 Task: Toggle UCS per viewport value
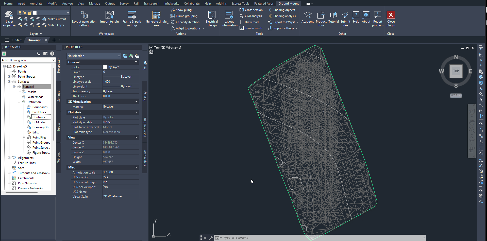pos(121,187)
